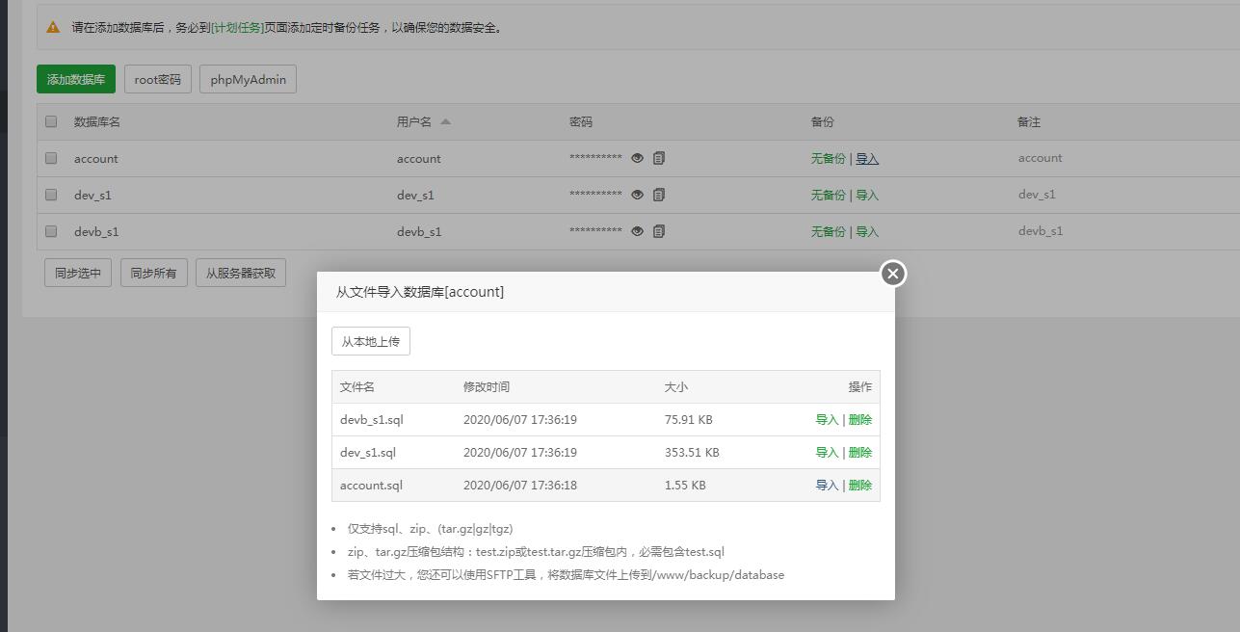Image resolution: width=1240 pixels, height=632 pixels.
Task: Sort the table by the 用户名 column arrow
Action: point(445,121)
